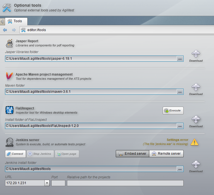Click the Jasper libraries folder path field

click(x=91, y=59)
